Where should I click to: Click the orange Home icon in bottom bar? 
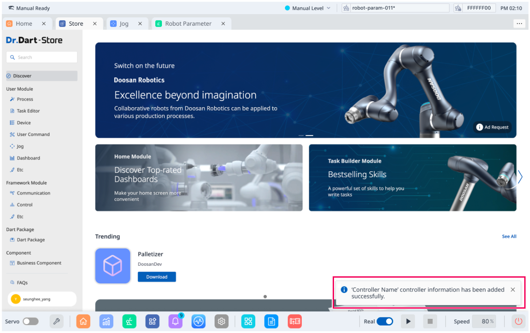click(83, 321)
